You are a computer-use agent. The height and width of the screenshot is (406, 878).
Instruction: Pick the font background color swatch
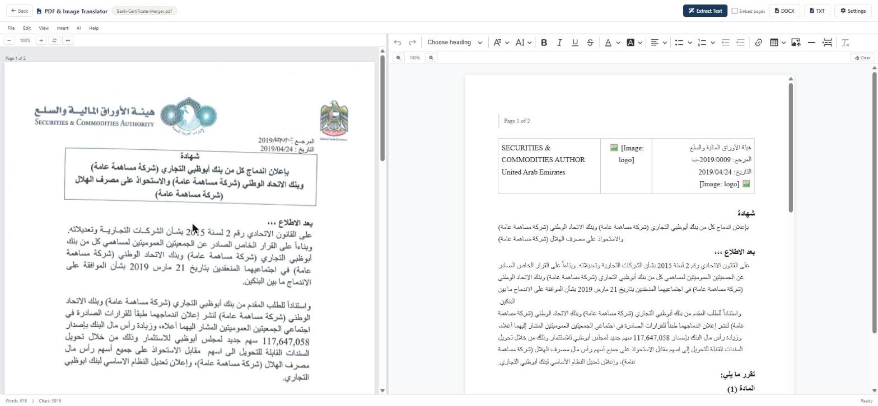(x=631, y=43)
